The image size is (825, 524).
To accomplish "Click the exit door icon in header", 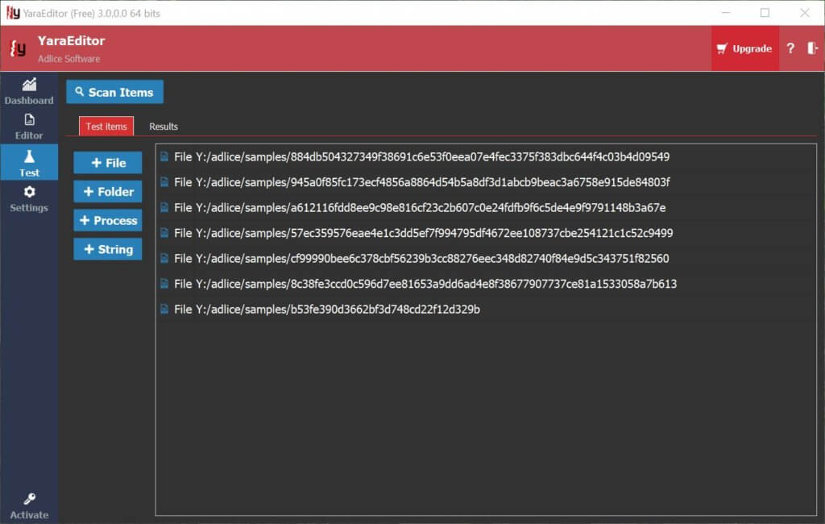I will pyautogui.click(x=812, y=48).
